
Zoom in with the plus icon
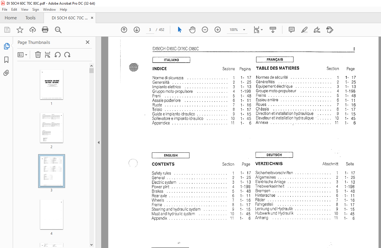click(218, 30)
